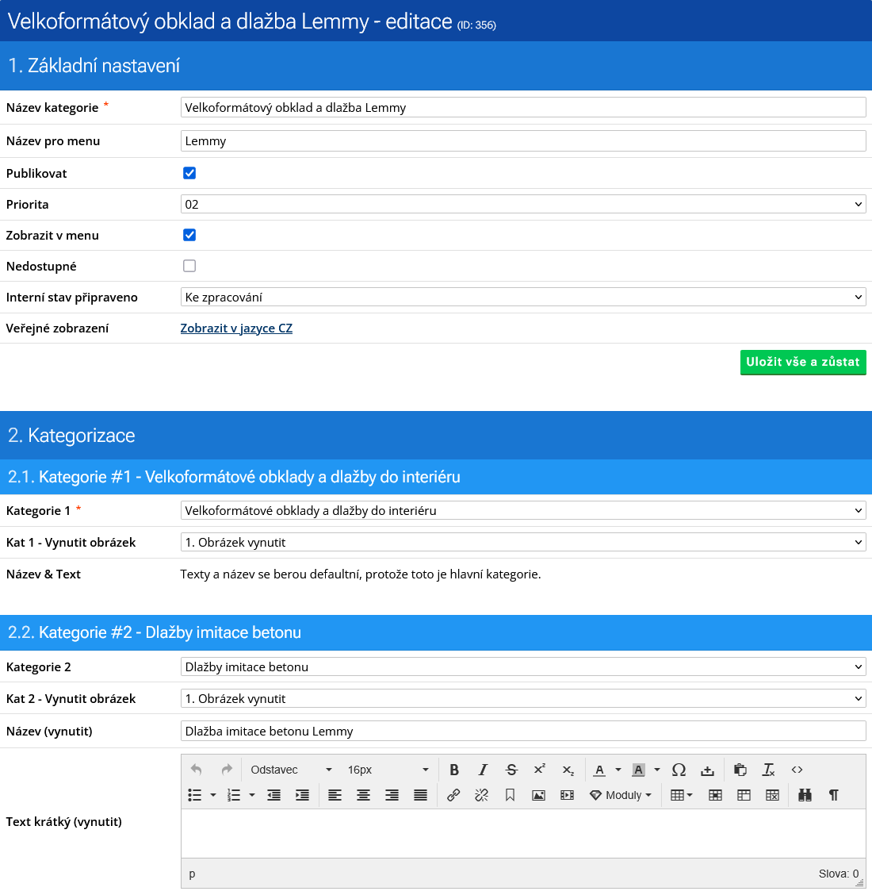This screenshot has height=895, width=872.
Task: Expand numbered list style arrow
Action: coord(252,795)
